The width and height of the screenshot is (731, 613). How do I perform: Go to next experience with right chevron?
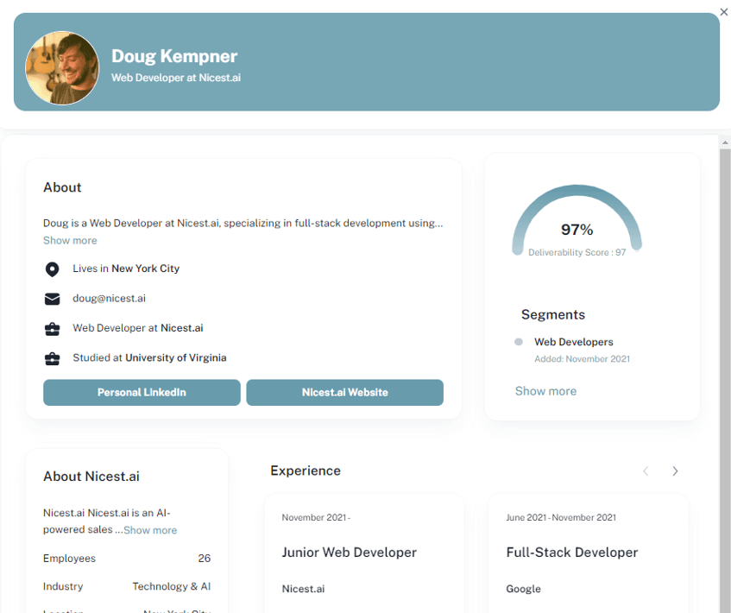[x=675, y=471]
